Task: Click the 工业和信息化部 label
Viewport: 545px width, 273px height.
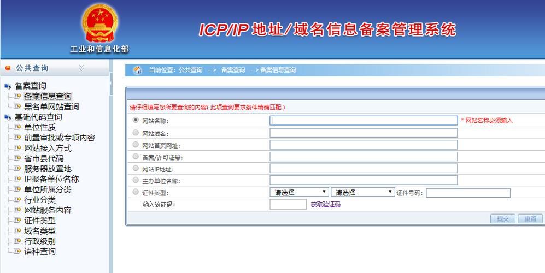Action: click(x=99, y=49)
